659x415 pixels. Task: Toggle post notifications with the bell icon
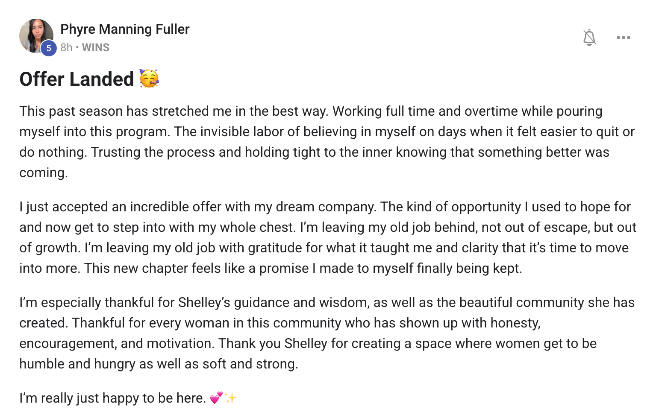point(589,38)
